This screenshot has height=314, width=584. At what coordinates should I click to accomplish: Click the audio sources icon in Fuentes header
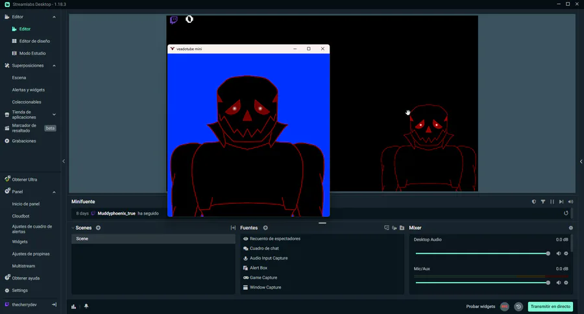395,228
